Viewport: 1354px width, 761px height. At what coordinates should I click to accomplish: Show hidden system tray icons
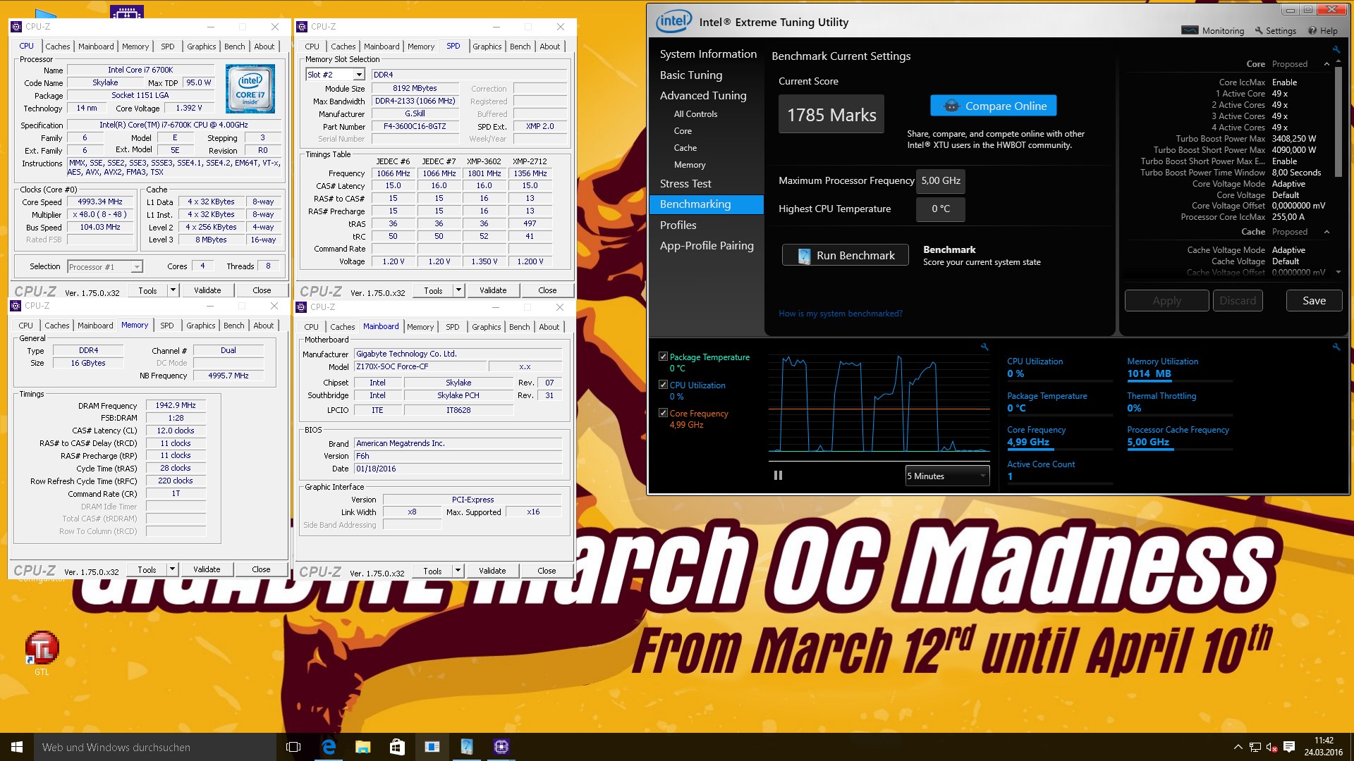(x=1238, y=747)
